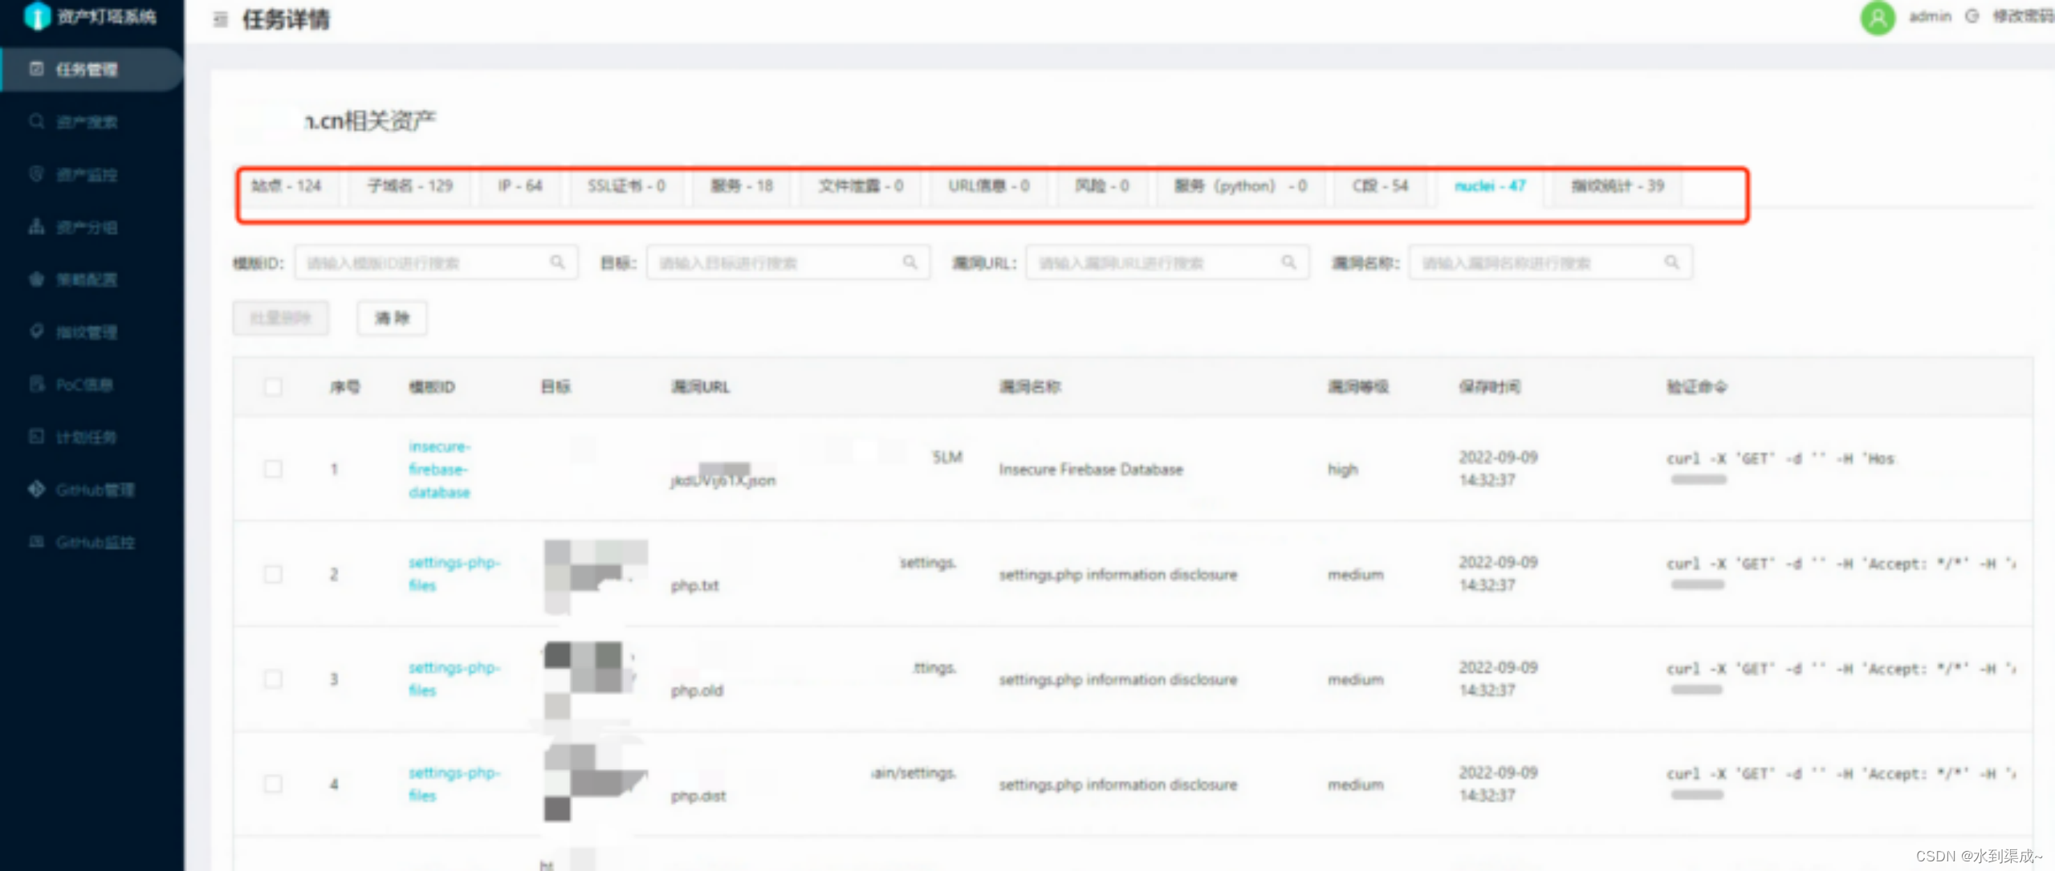Click the logout icon beside admin
Screen dimensions: 2055x871
[x=1972, y=16]
